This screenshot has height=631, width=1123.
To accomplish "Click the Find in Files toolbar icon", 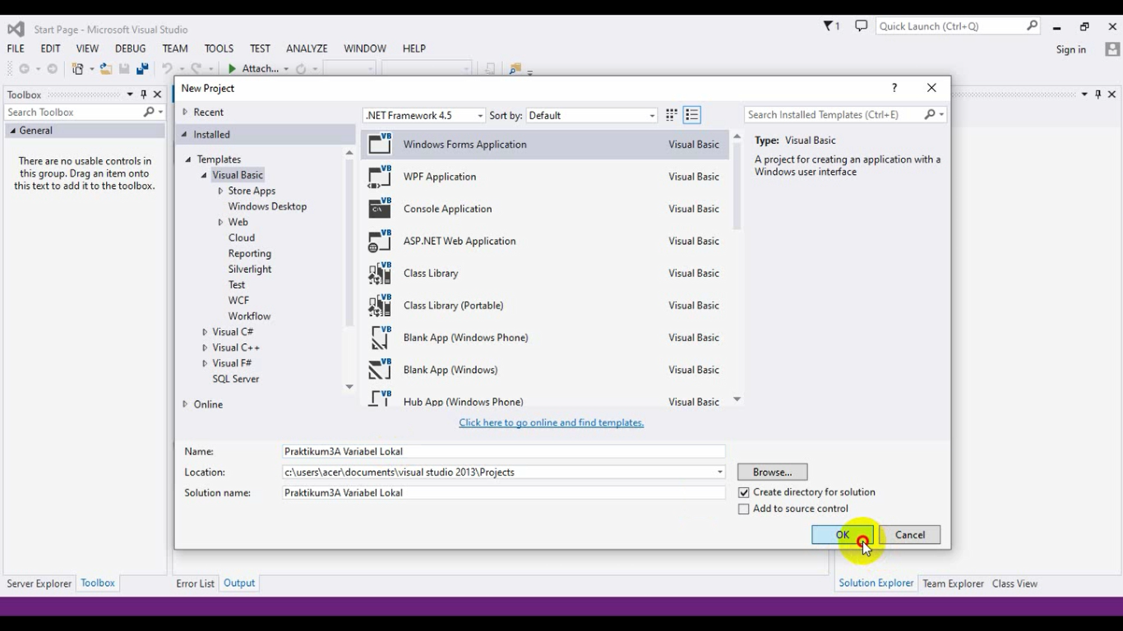I will [515, 69].
